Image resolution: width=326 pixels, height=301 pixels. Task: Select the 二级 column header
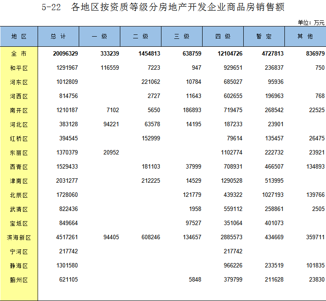pos(141,37)
